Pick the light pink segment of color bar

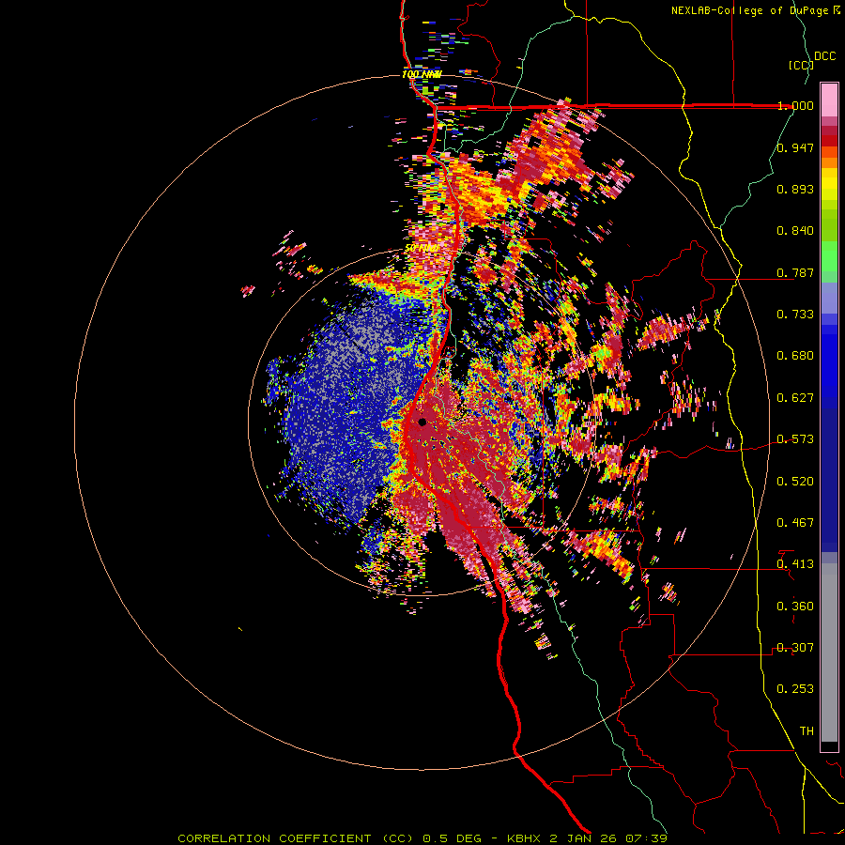coord(829,100)
